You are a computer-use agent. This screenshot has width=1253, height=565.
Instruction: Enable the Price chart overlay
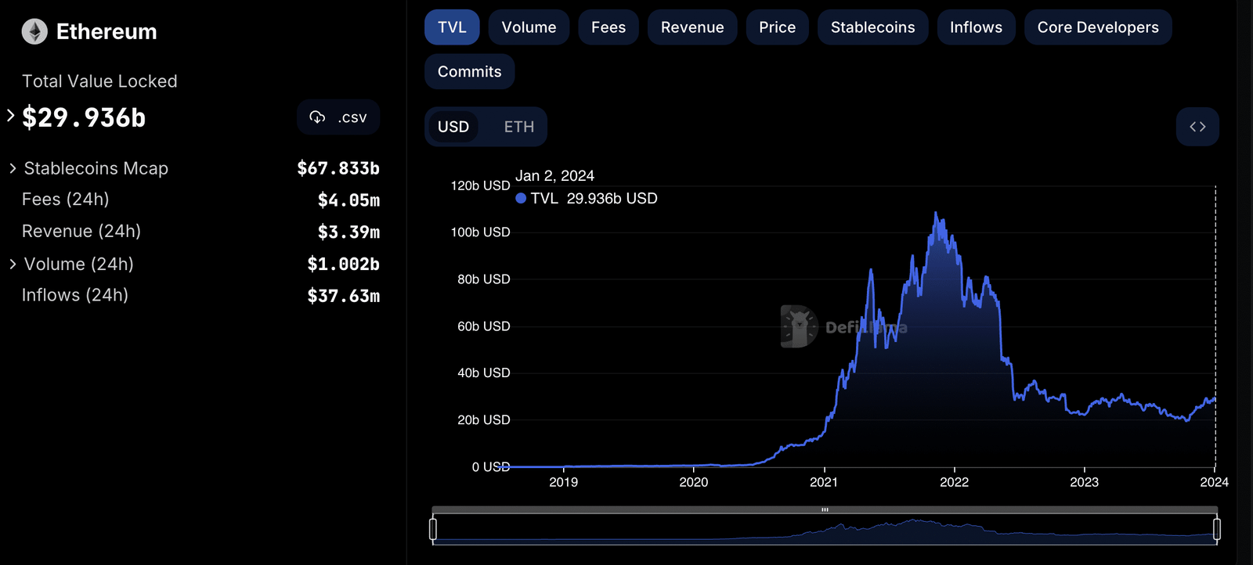pos(777,27)
